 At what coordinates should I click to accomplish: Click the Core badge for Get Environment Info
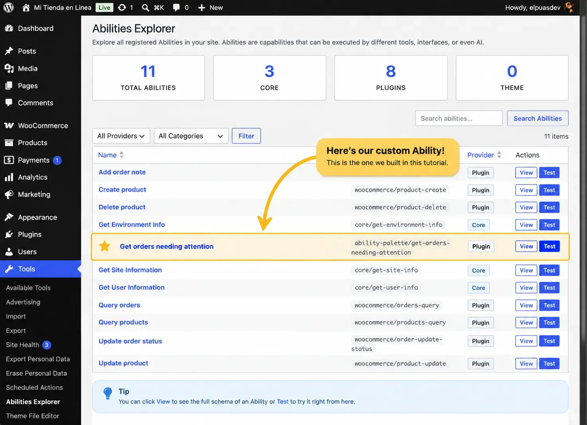479,225
